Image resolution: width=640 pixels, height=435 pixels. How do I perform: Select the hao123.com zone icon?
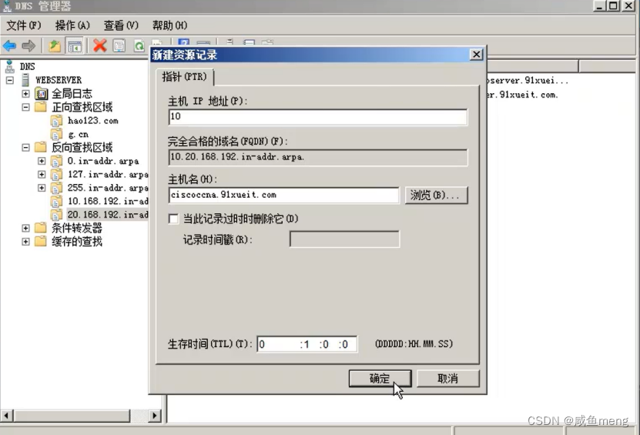pos(56,121)
